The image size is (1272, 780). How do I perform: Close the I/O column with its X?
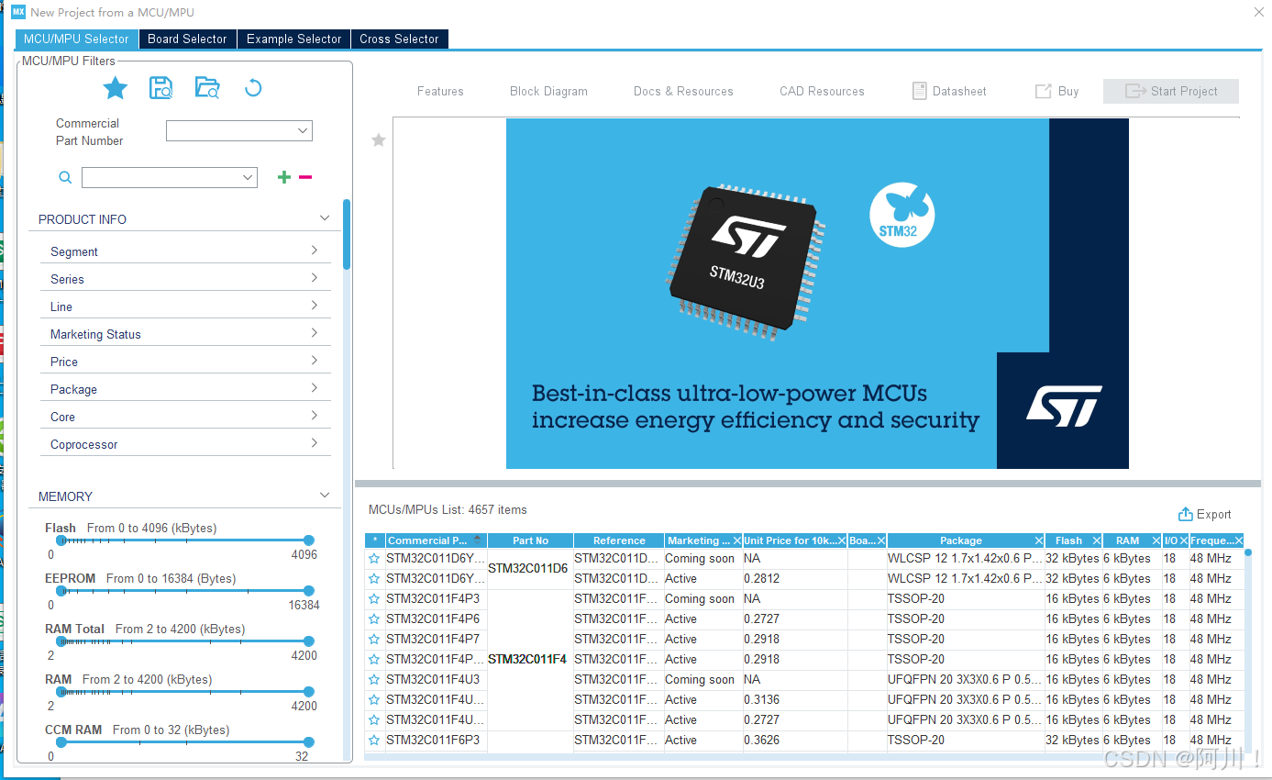1183,540
